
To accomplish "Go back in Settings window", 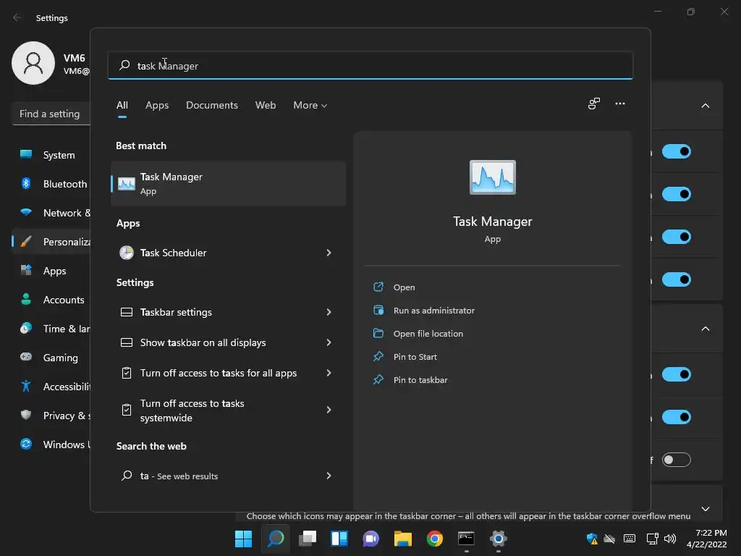I will [17, 17].
